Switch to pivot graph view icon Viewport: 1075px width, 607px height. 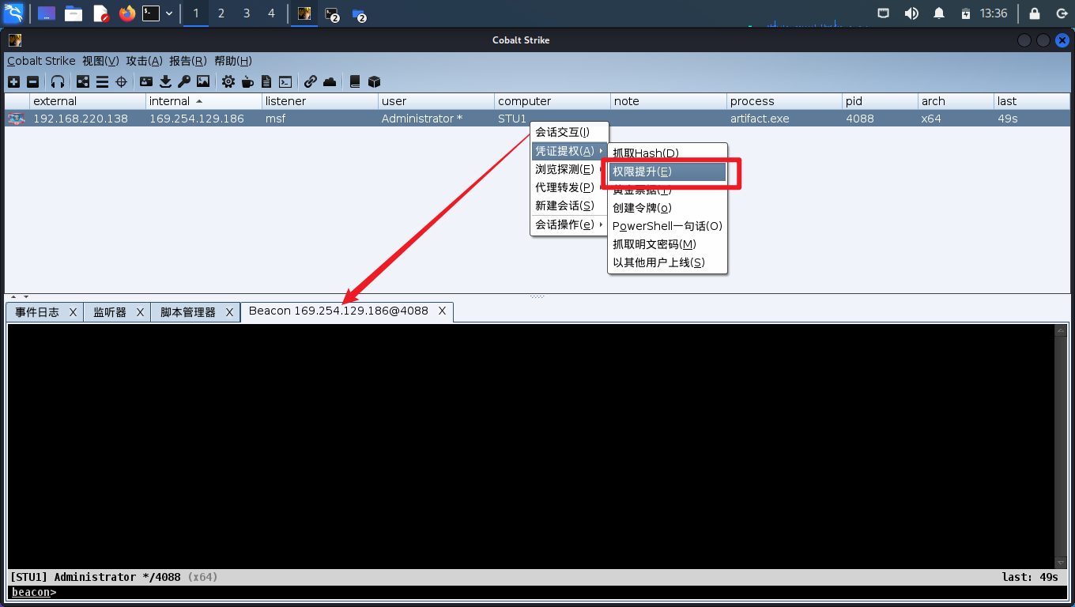point(83,81)
